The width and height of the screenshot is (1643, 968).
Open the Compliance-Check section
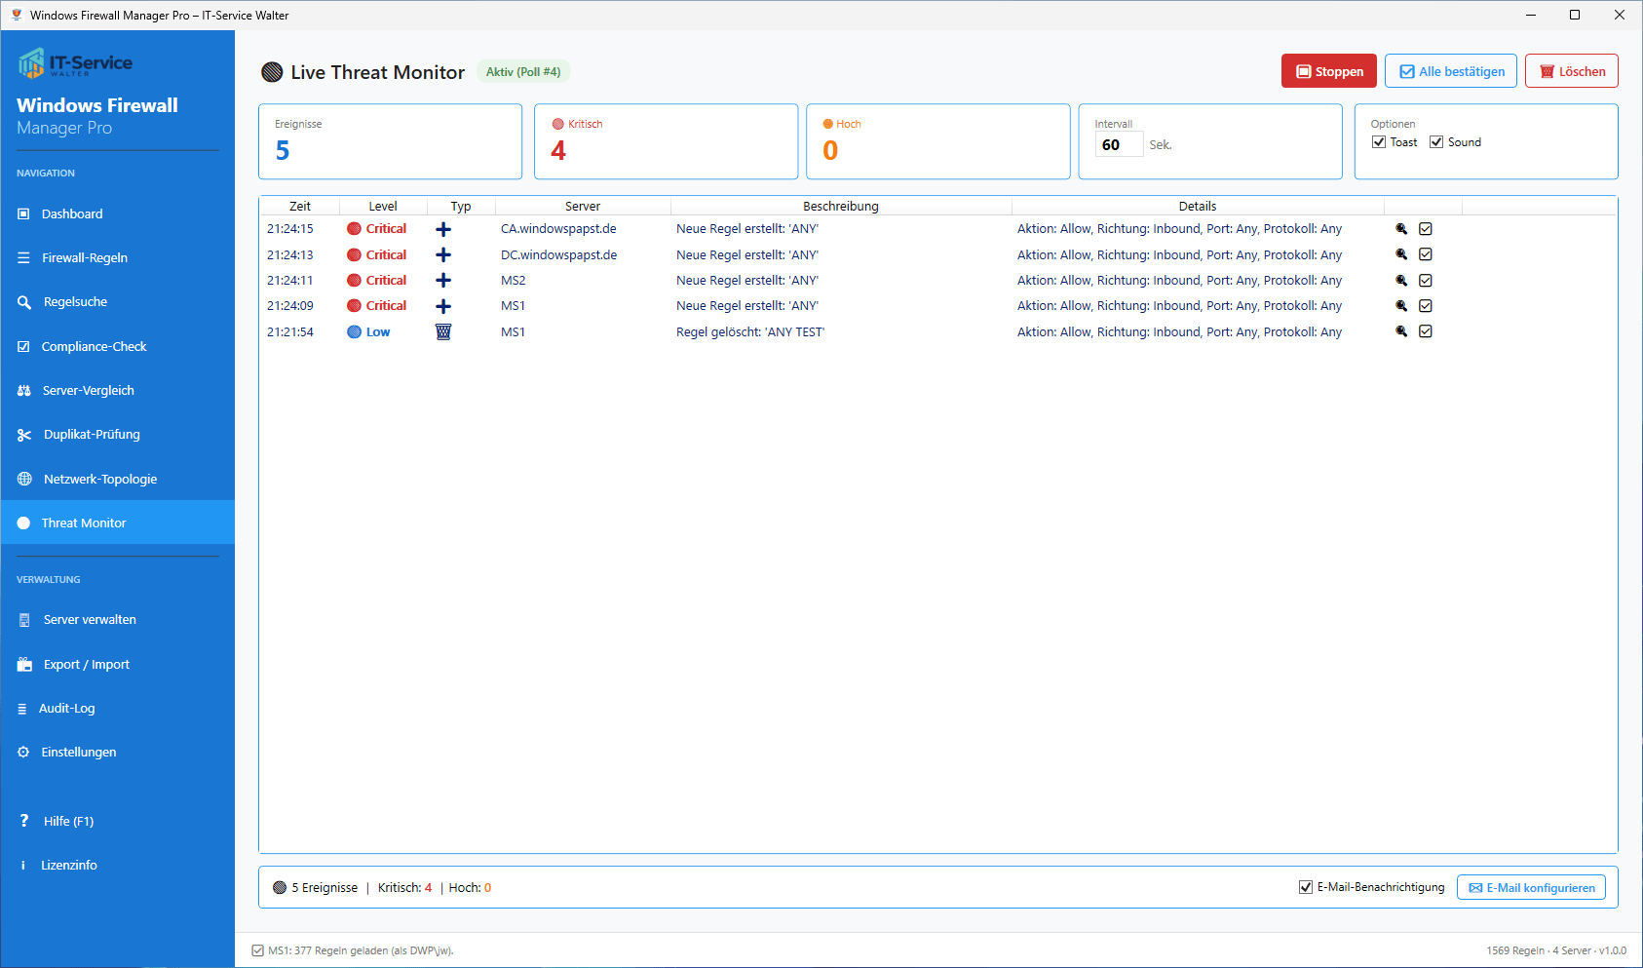(94, 347)
